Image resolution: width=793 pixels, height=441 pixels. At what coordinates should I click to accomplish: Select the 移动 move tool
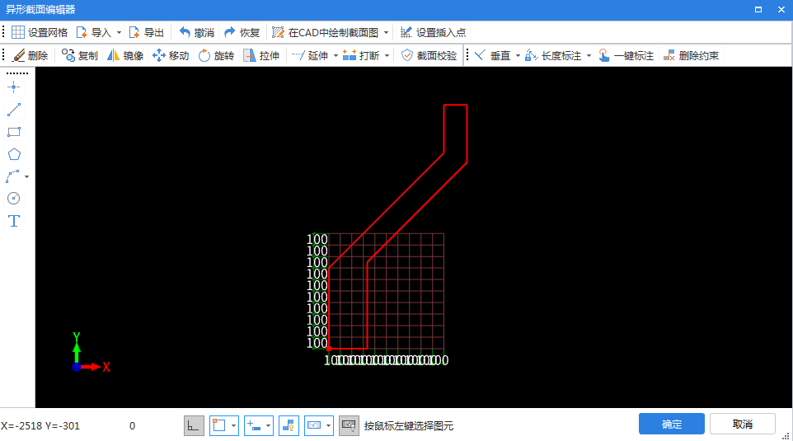(x=171, y=55)
